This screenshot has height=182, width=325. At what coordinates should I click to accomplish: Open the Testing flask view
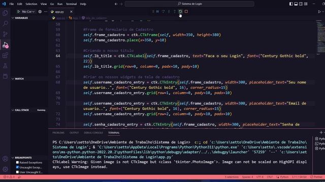coord(5,66)
